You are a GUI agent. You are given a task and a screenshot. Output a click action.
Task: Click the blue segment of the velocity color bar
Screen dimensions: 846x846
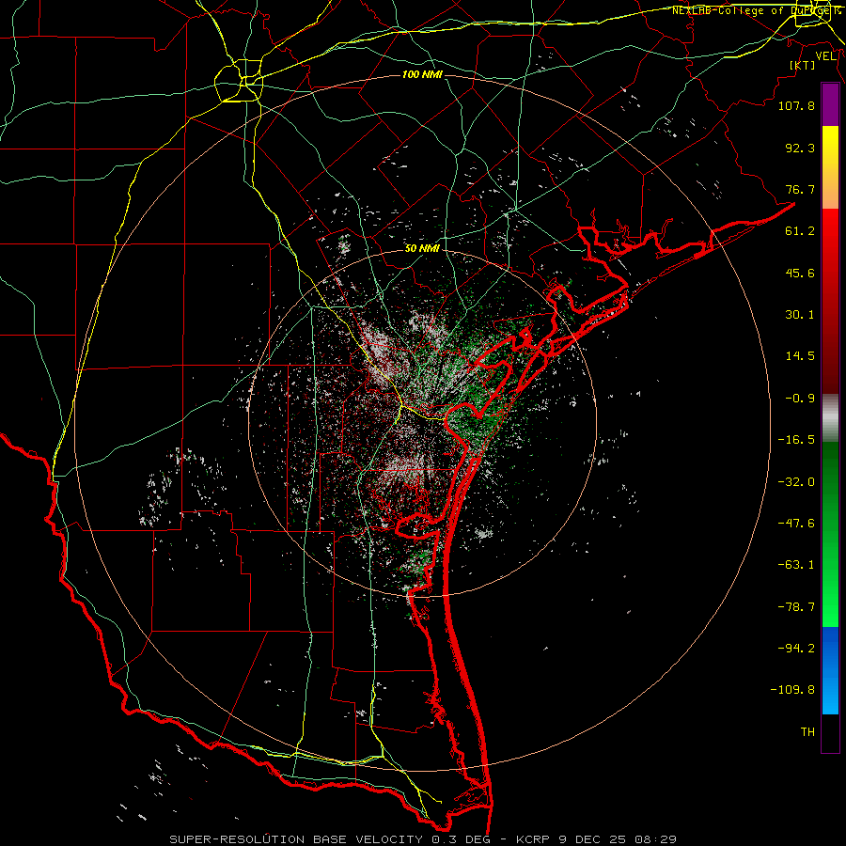[830, 670]
